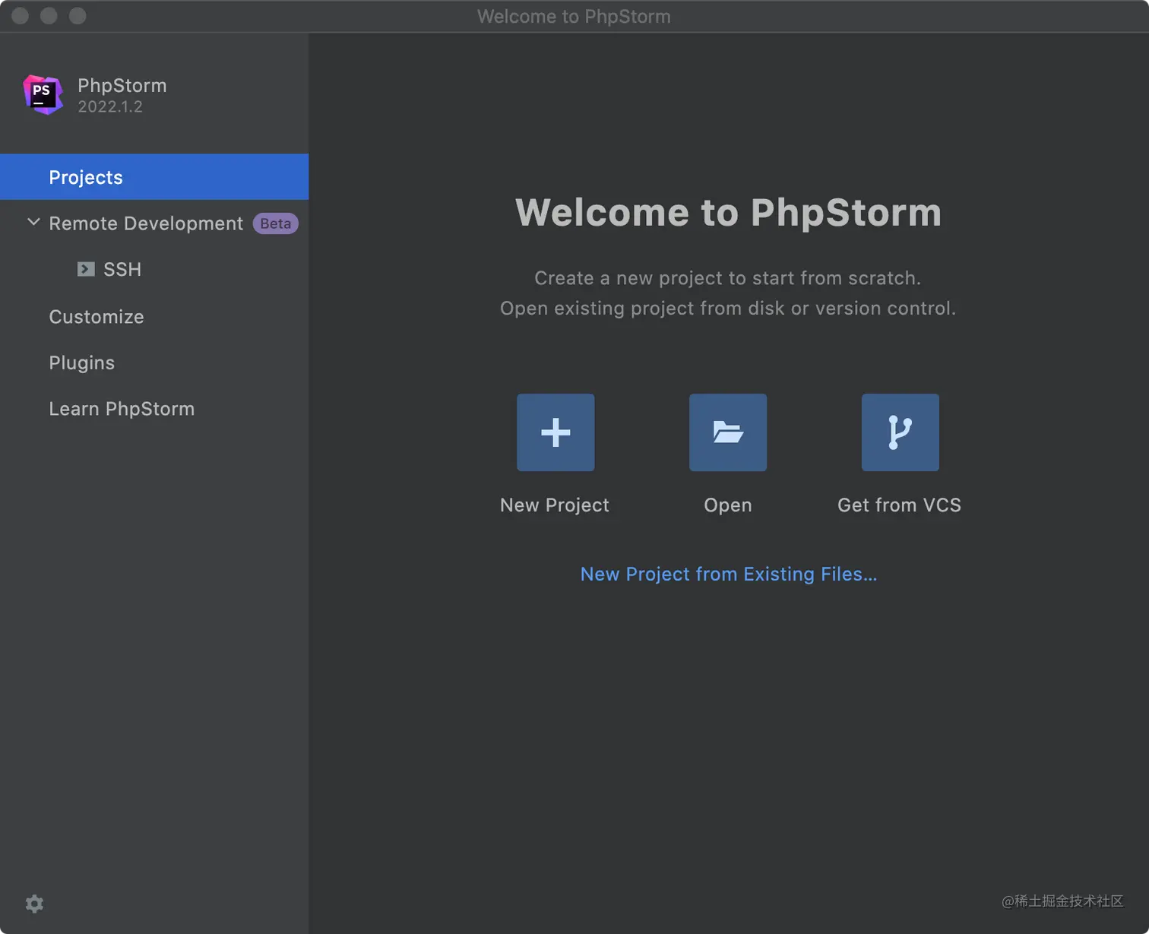Click the Get from VCS branch icon
Screen dimensions: 1149x934
coord(900,432)
